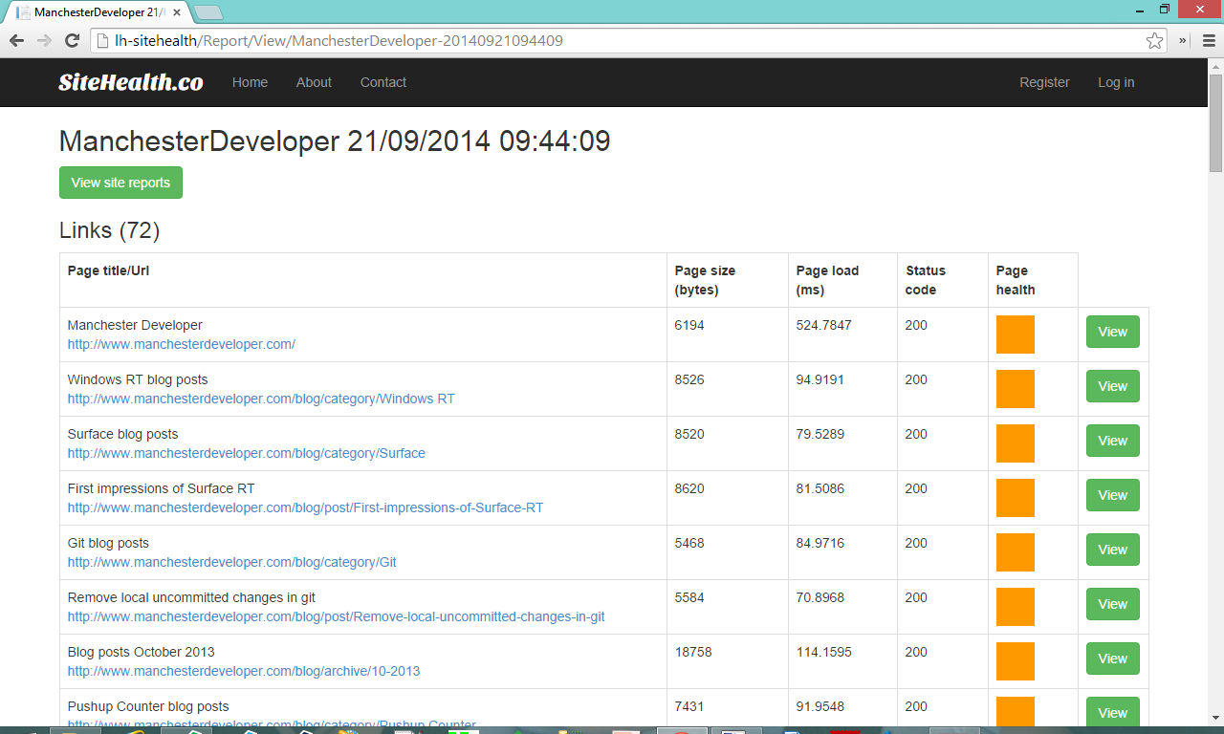Open the Home nav item
This screenshot has height=734, width=1224.
click(250, 82)
